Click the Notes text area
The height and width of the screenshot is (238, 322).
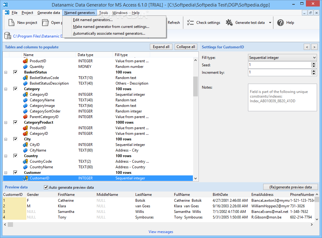[x=282, y=97]
